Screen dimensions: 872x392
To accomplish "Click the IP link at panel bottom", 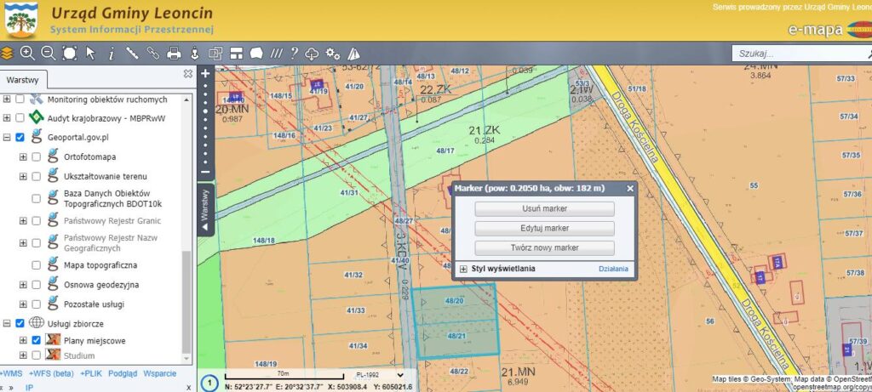I will (x=30, y=387).
